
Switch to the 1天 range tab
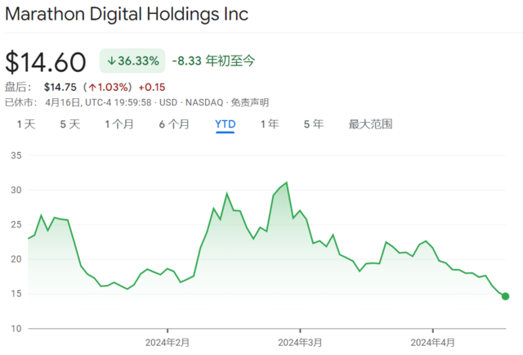[26, 124]
